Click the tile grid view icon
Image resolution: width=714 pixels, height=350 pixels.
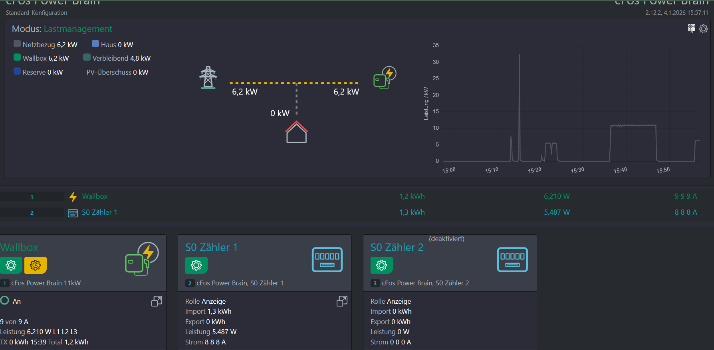[x=692, y=28]
